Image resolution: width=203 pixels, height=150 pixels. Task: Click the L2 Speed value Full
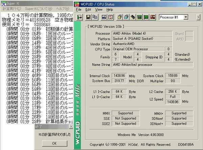click(x=173, y=97)
